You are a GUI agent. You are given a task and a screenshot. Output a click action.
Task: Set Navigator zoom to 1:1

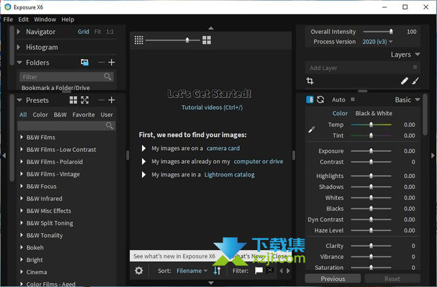pos(110,32)
